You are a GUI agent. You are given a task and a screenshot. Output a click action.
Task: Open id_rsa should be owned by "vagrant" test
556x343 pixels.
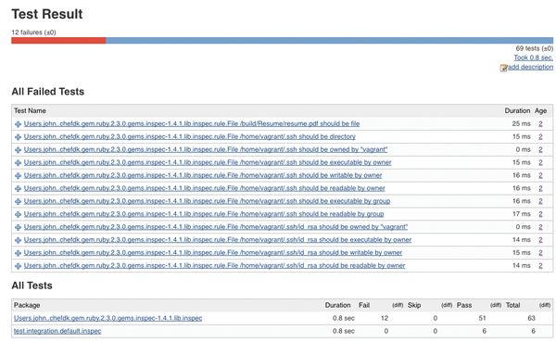point(216,226)
